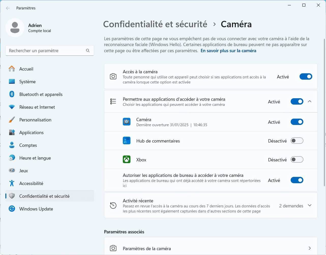Open Heure et langue in sidebar
This screenshot has width=326, height=255.
point(50,158)
